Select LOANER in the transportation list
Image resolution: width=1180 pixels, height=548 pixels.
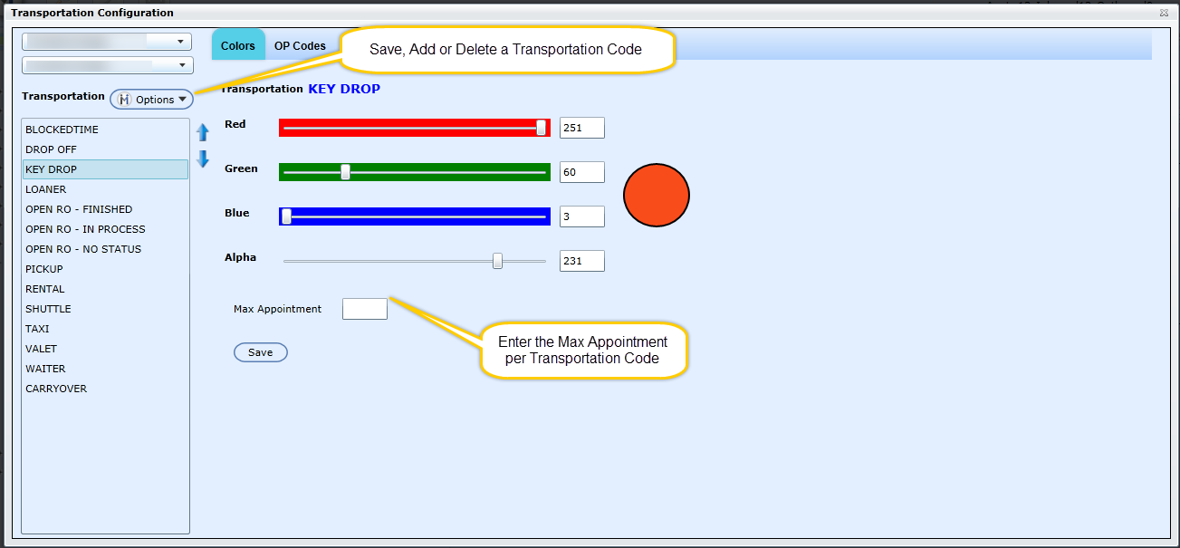pos(46,189)
